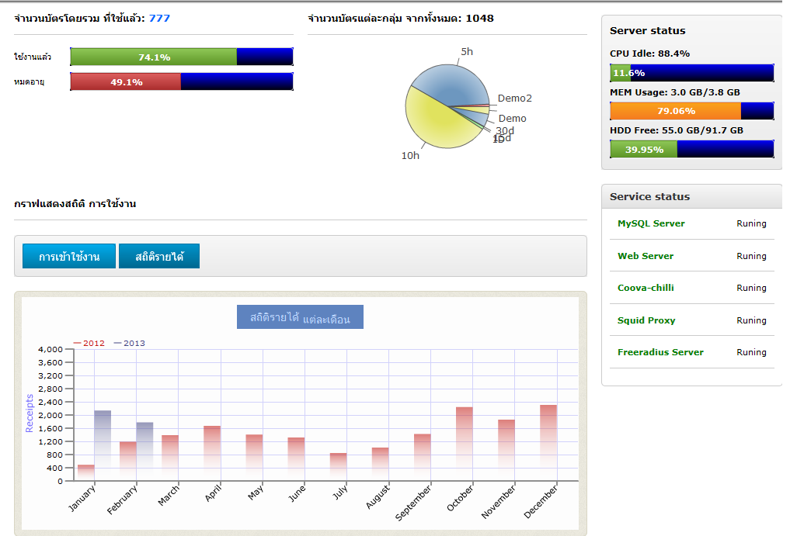797x536 pixels.
Task: Click the July 2012 red bar
Action: coord(339,467)
